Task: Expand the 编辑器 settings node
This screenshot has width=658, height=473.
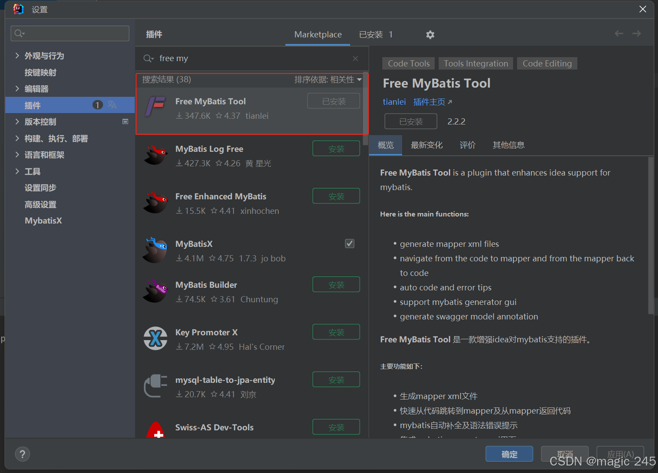Action: 17,88
